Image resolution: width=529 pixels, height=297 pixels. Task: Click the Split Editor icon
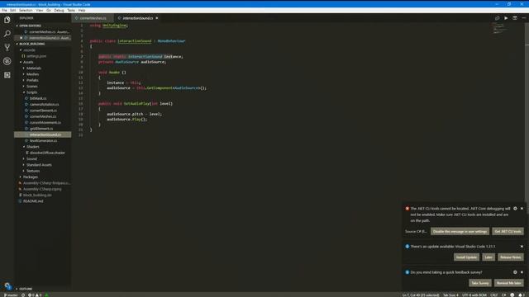click(x=515, y=18)
